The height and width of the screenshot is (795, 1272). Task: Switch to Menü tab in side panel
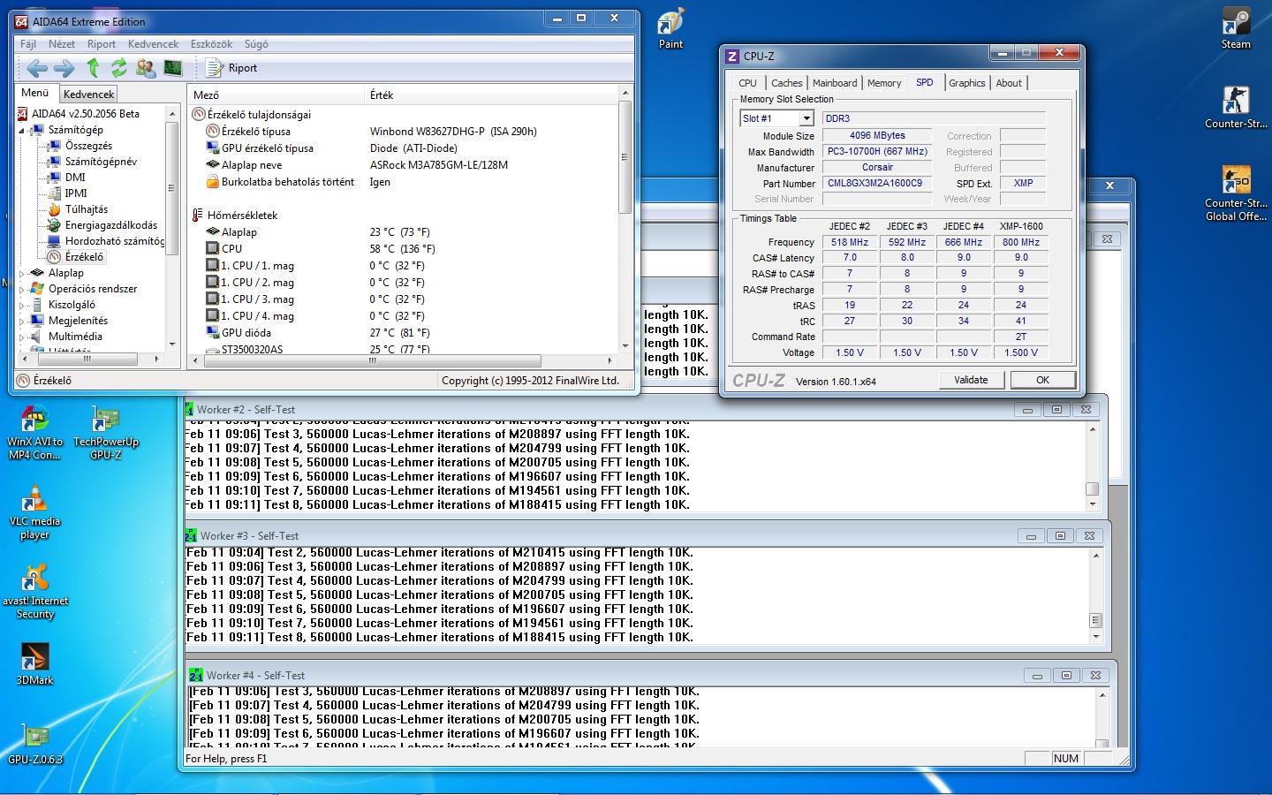tap(35, 93)
